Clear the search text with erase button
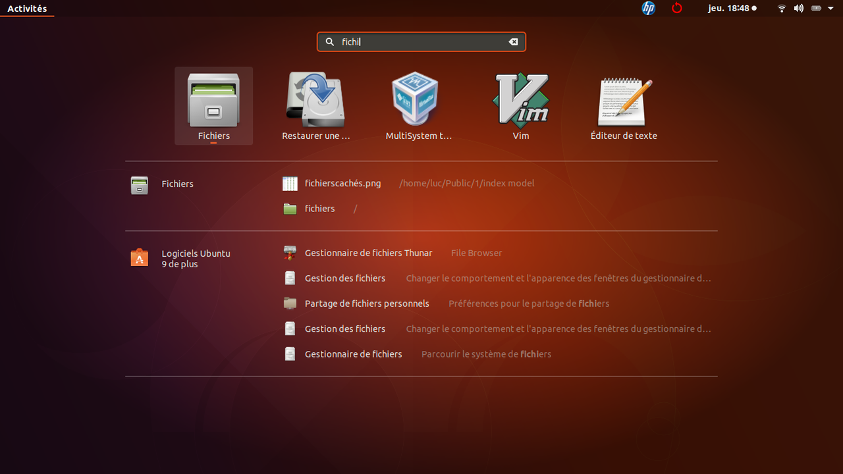Viewport: 843px width, 474px height. [513, 41]
